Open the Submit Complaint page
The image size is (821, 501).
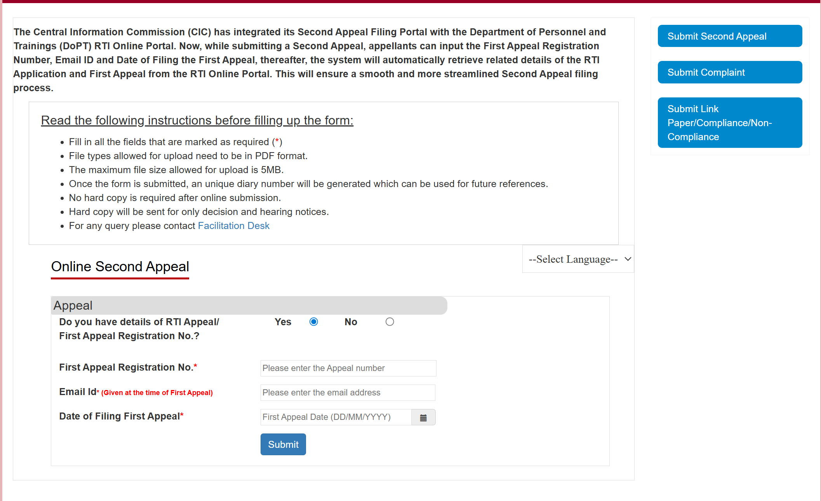point(730,72)
